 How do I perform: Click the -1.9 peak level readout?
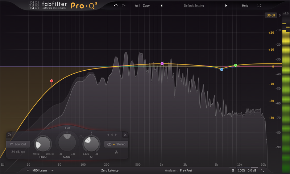[286, 13]
